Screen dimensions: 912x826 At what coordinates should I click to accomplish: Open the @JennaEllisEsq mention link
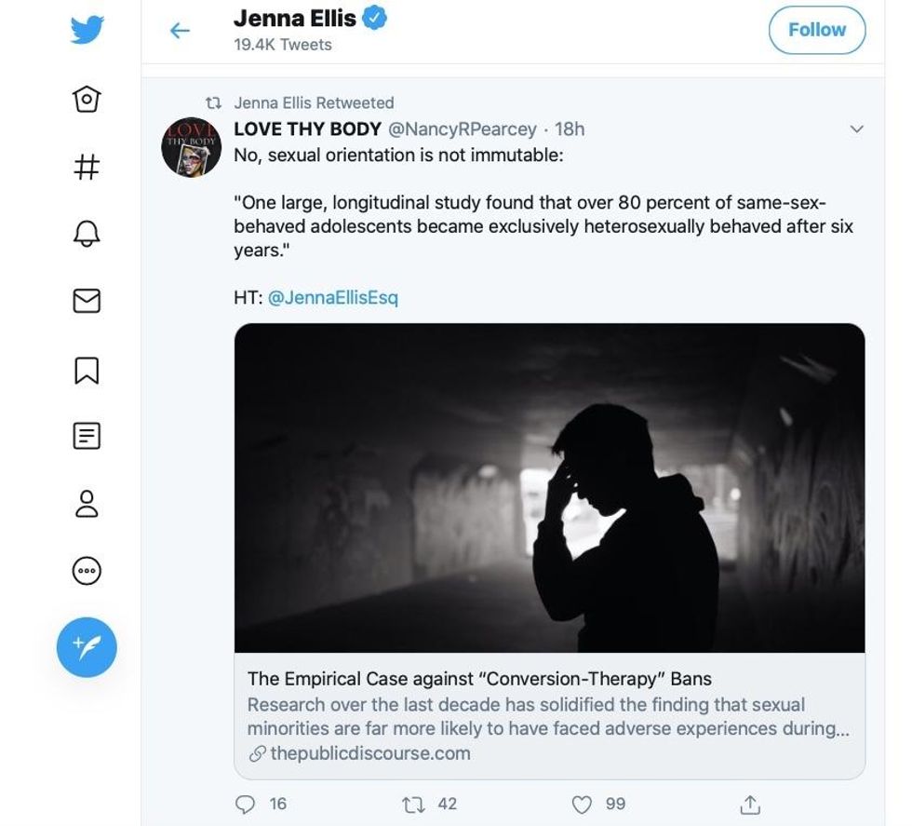click(332, 298)
